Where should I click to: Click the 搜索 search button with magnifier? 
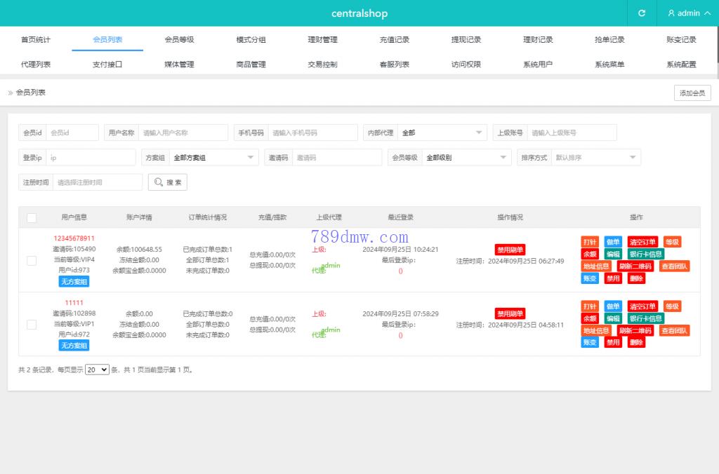click(168, 182)
